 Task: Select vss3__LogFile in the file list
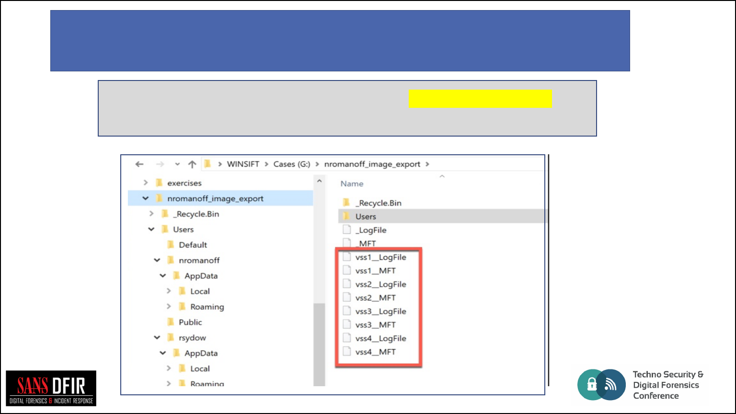pos(381,311)
